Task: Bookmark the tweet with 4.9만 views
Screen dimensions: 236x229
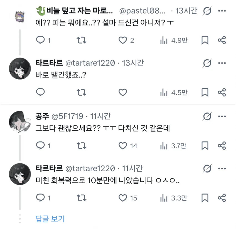Action: (205, 40)
